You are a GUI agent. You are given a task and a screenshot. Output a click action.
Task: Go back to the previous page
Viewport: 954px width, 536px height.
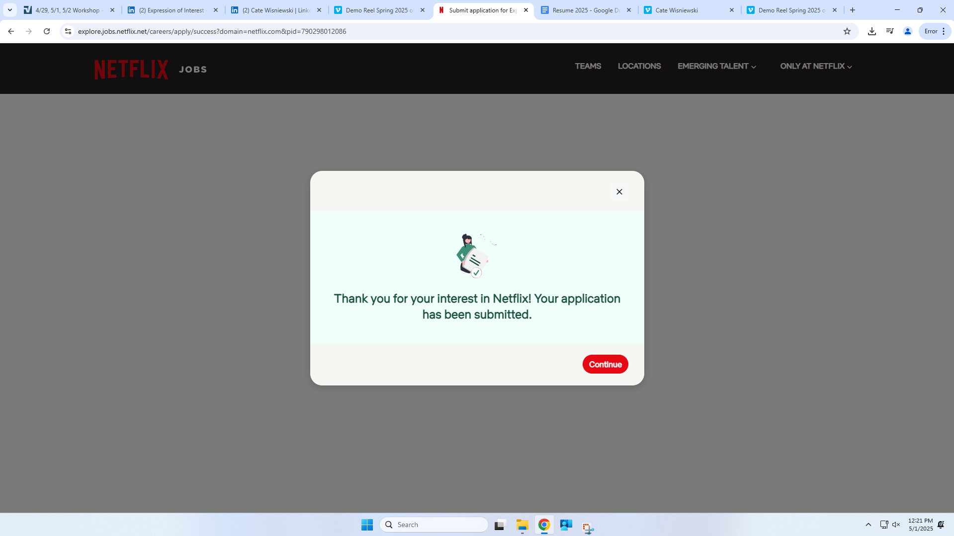click(11, 31)
